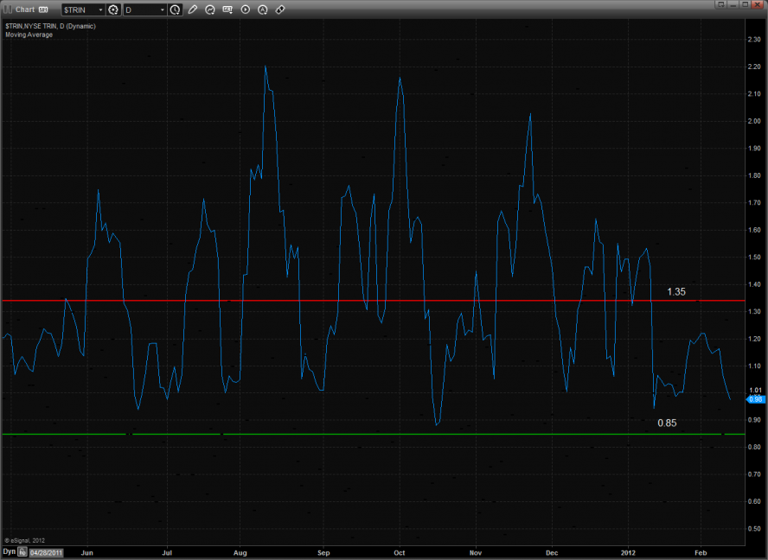Click the Jul label on time axis
768x560 pixels.
coord(167,553)
